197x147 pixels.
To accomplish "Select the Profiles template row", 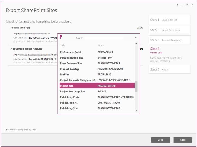I will pyautogui.click(x=97, y=75).
